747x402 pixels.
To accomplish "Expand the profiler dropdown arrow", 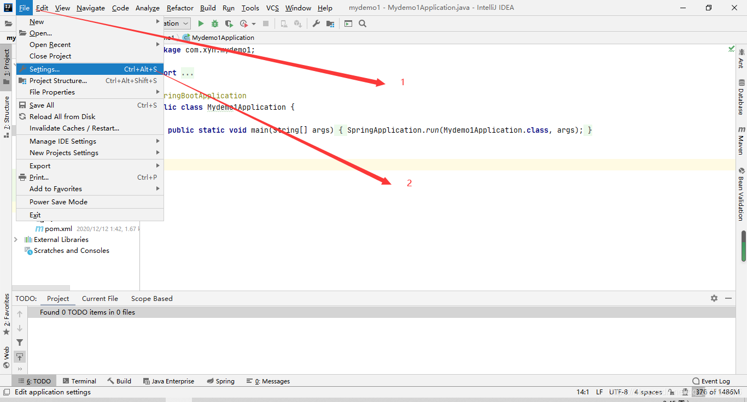I will coord(254,24).
